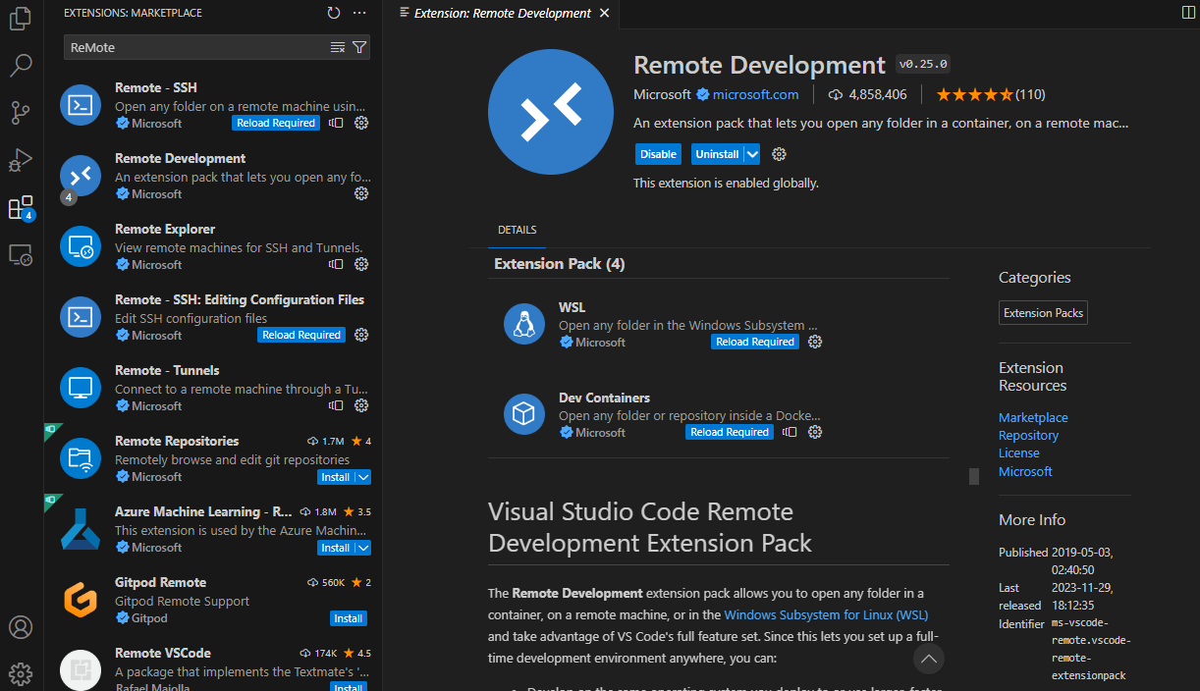Install Remote Repositories extension

pyautogui.click(x=336, y=477)
